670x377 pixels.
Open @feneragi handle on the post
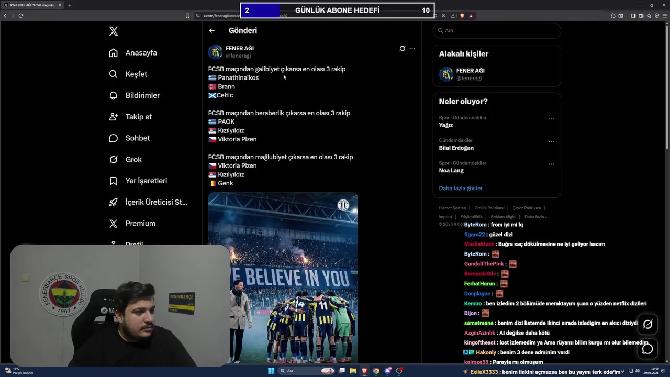tap(238, 56)
